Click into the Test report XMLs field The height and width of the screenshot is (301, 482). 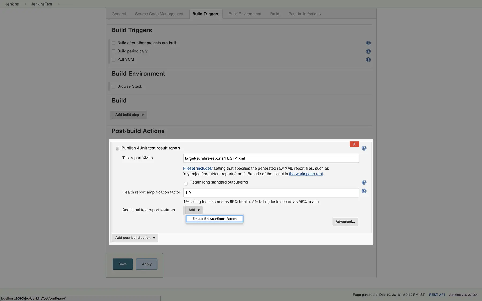pyautogui.click(x=271, y=158)
